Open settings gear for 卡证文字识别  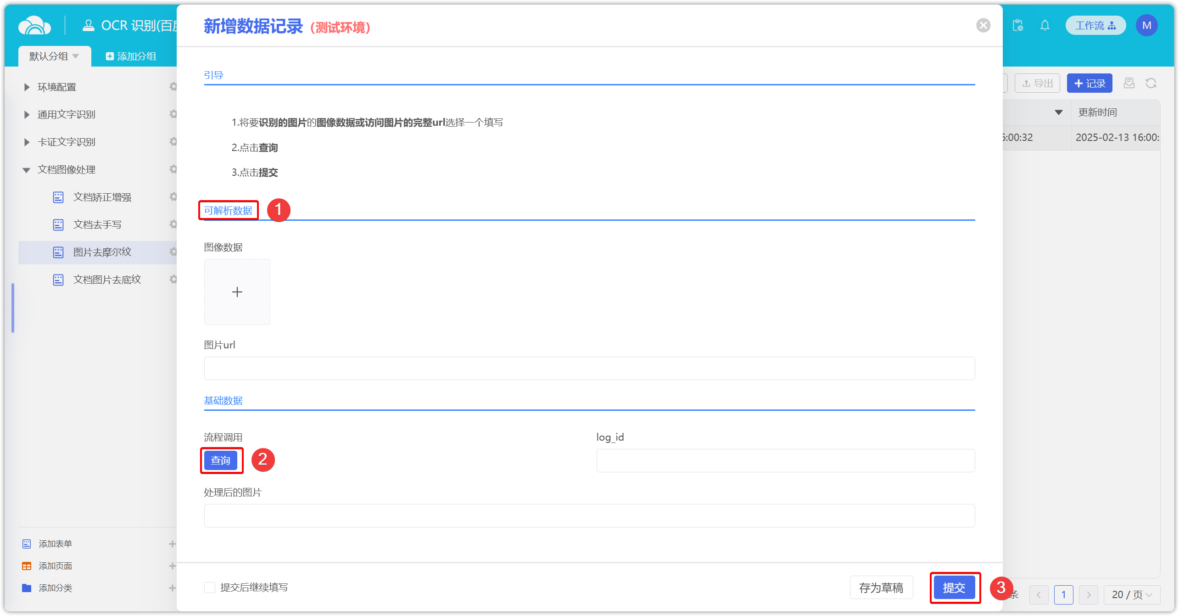[173, 141]
